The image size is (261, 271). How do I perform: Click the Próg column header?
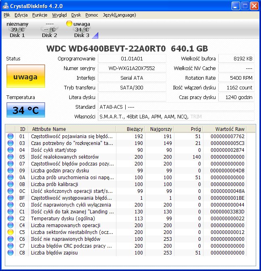click(188, 129)
